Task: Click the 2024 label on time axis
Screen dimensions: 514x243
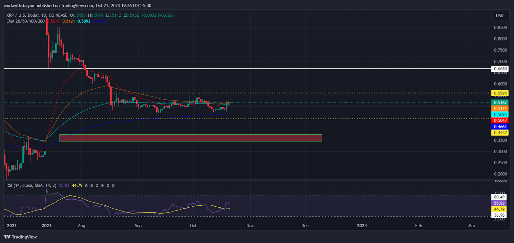Action: [x=362, y=226]
